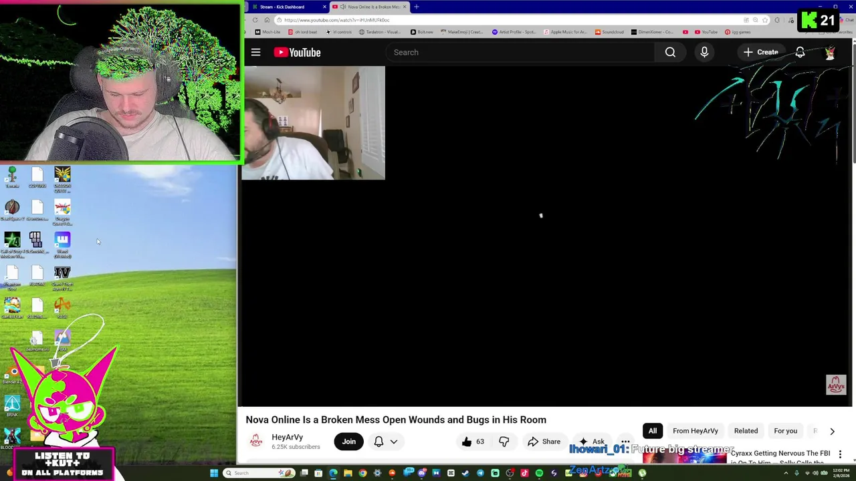Select the All filter chip

pos(653,431)
